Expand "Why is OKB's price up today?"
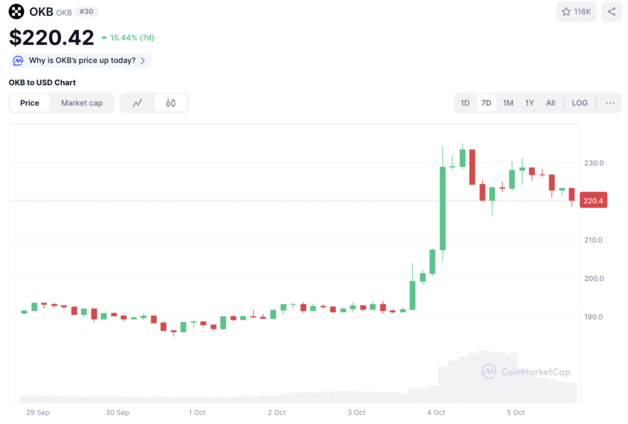 coord(82,61)
